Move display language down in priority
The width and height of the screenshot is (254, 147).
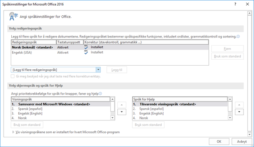tap(122, 112)
